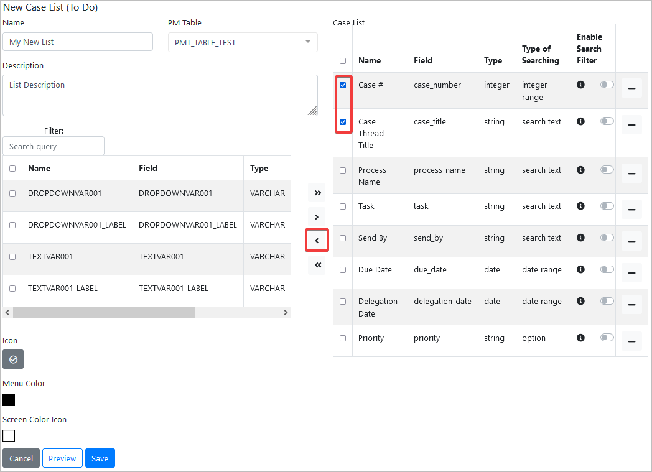Click the Filter search query field
The image size is (652, 472).
click(54, 146)
